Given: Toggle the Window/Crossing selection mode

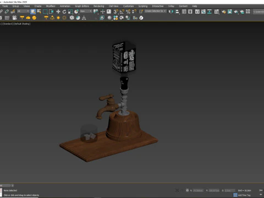Looking at the screenshot, I should pyautogui.click(x=51, y=12).
